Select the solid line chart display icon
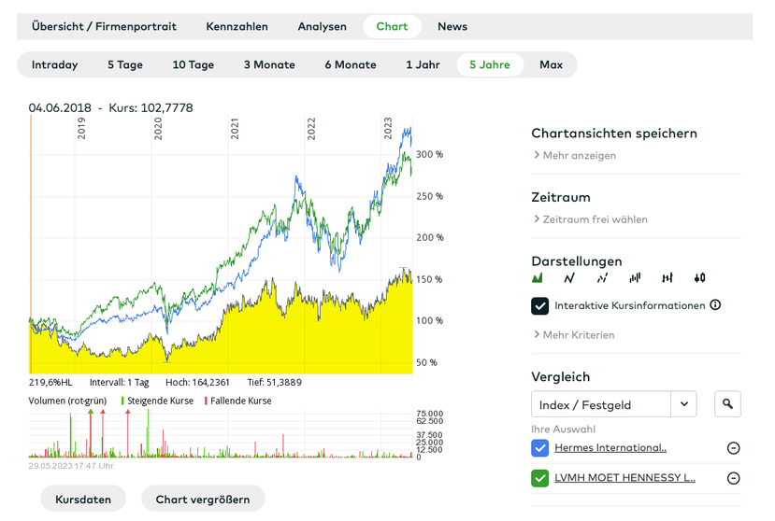This screenshot has height=521, width=775. 569,278
